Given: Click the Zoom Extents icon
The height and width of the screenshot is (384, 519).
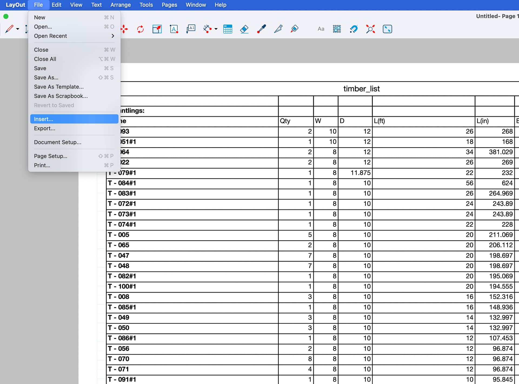Looking at the screenshot, I should pos(370,29).
